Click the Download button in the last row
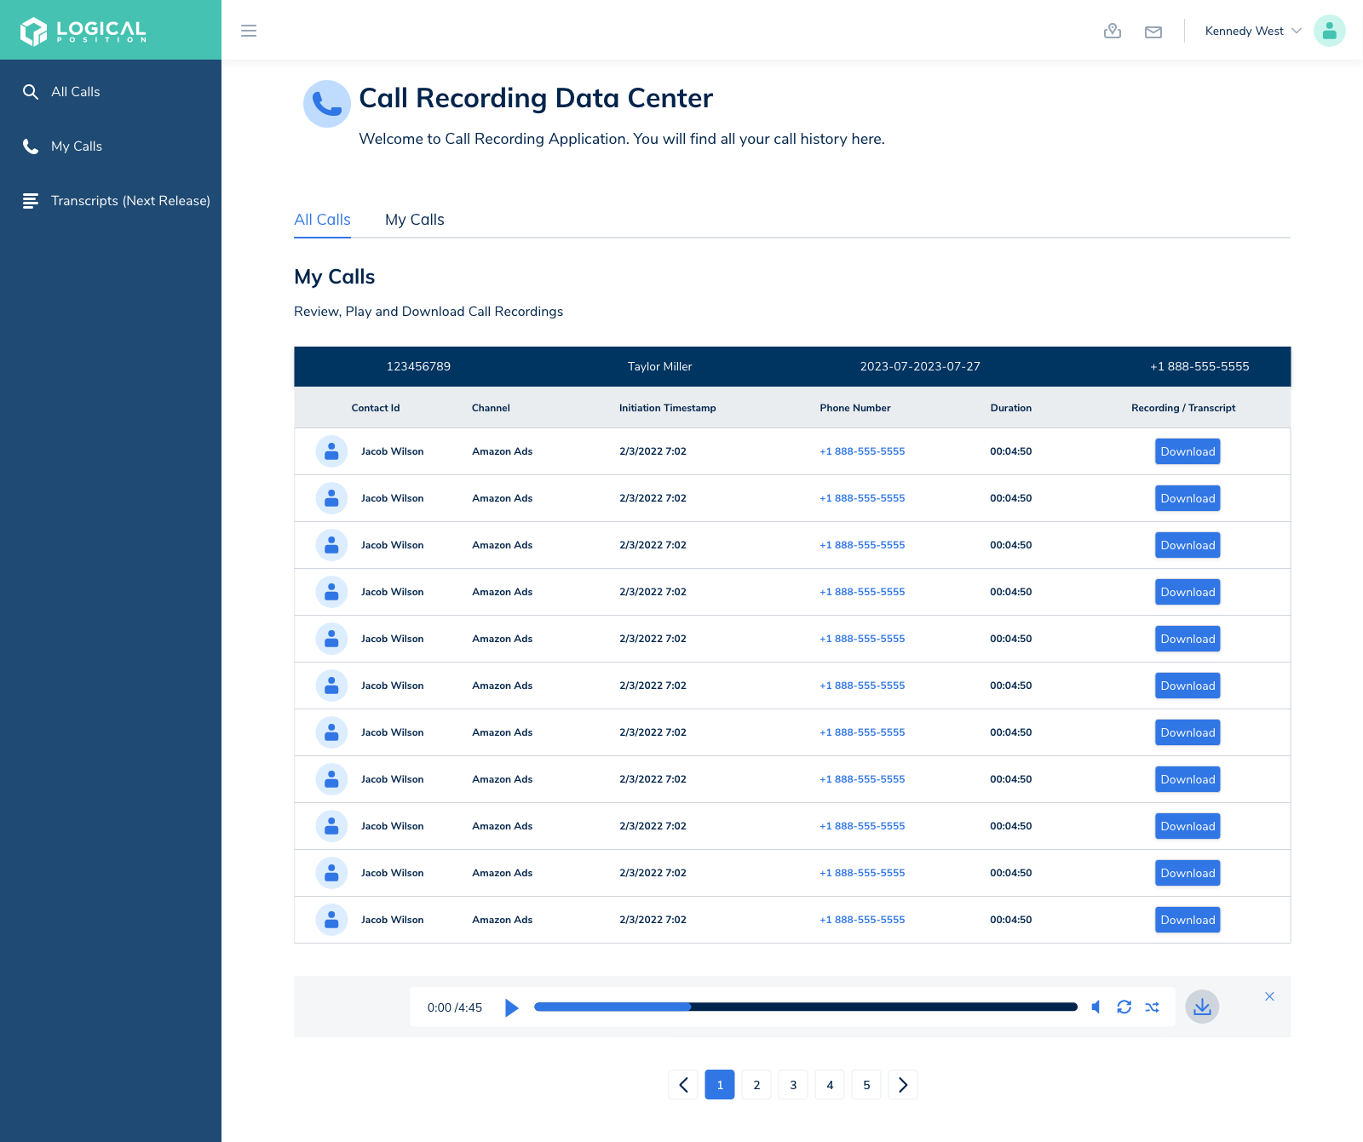Viewport: 1363px width, 1142px height. tap(1188, 920)
